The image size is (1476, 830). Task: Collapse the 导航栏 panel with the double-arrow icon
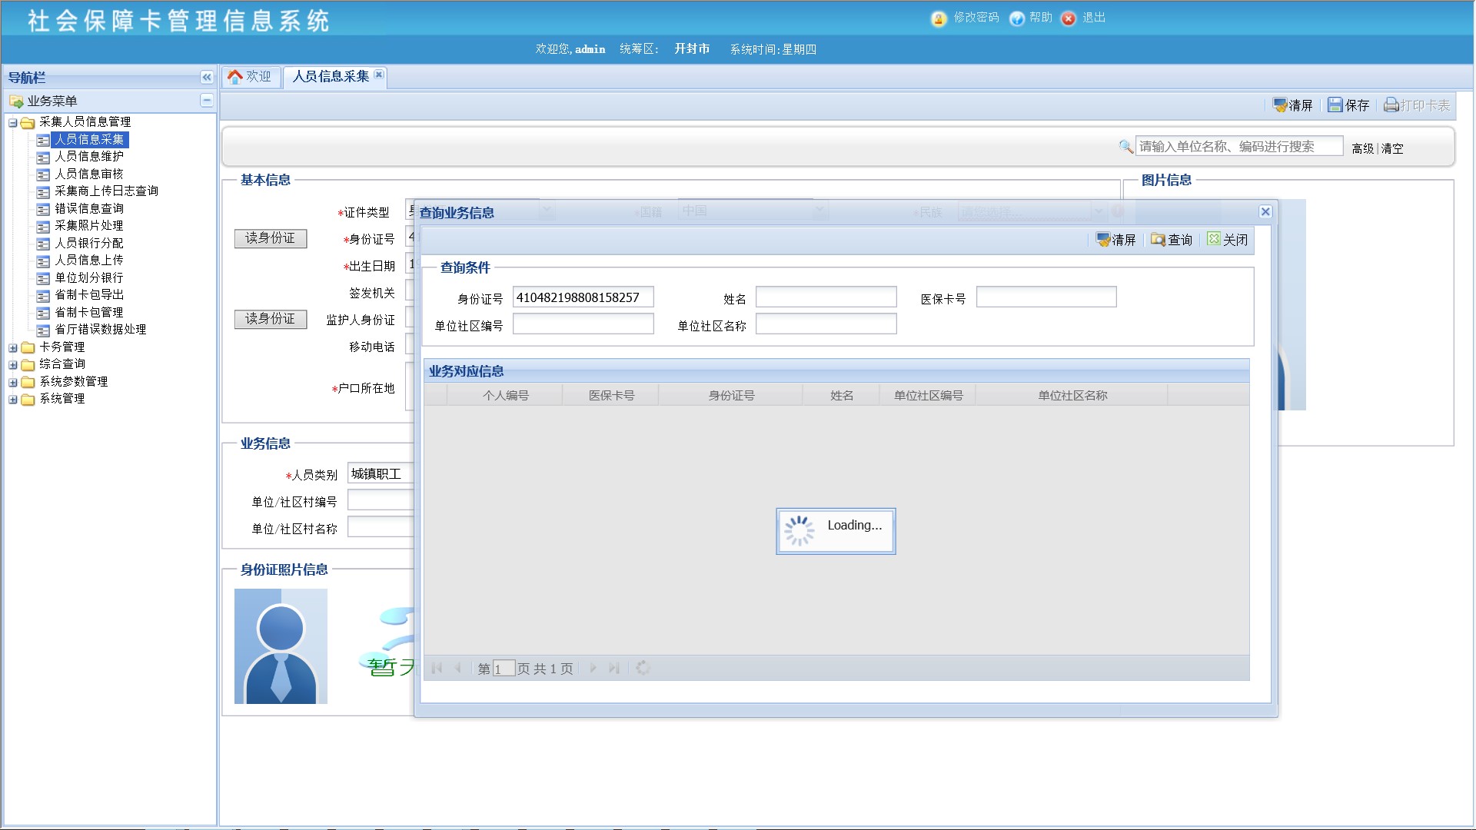206,77
